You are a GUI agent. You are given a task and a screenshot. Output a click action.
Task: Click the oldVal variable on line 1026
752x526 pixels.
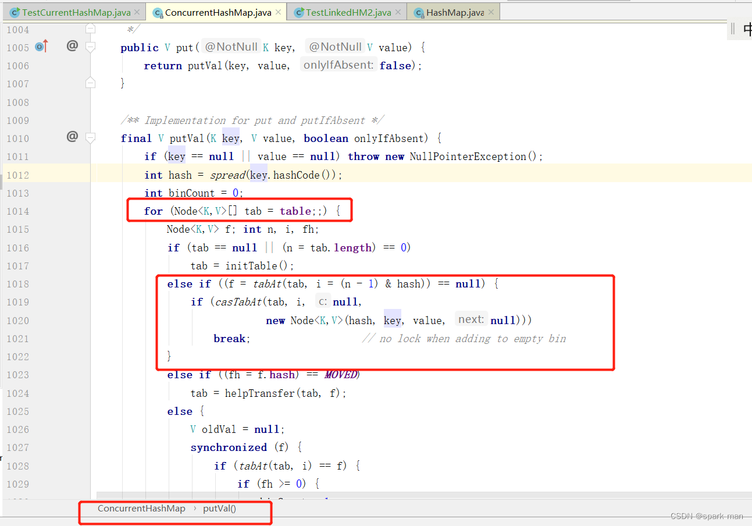click(x=219, y=429)
